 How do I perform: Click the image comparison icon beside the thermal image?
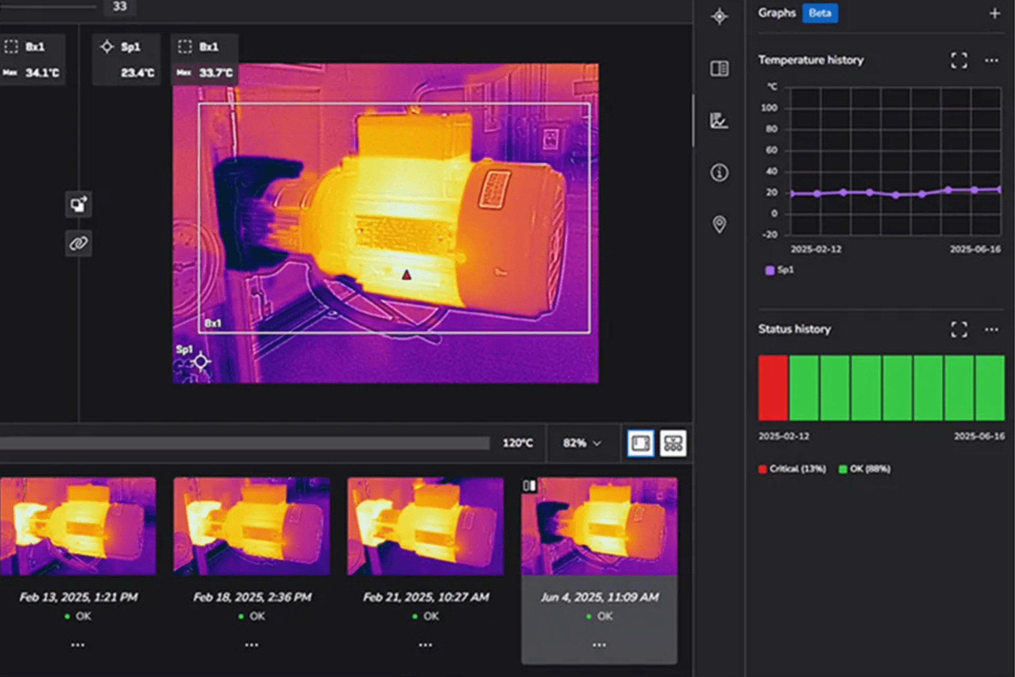(x=78, y=205)
